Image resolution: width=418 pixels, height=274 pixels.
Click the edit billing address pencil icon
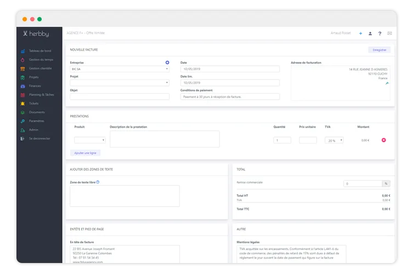pyautogui.click(x=387, y=83)
